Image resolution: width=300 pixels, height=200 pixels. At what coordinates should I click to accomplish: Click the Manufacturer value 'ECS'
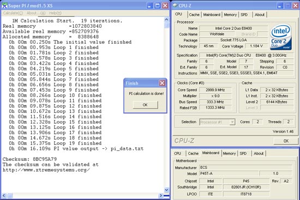[245, 167]
